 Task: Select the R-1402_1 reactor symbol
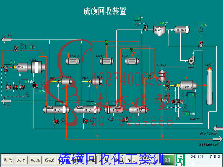coord(106,61)
